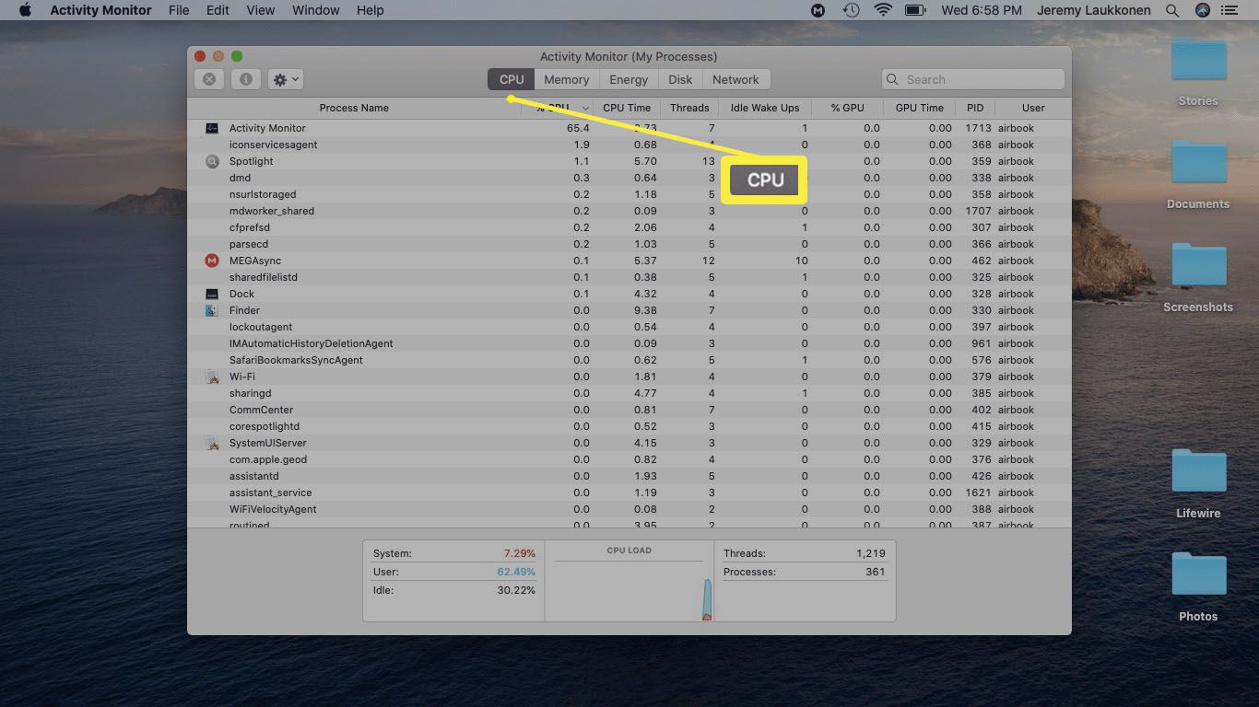The height and width of the screenshot is (707, 1259).
Task: Click the Dock process icon
Action: click(x=212, y=294)
